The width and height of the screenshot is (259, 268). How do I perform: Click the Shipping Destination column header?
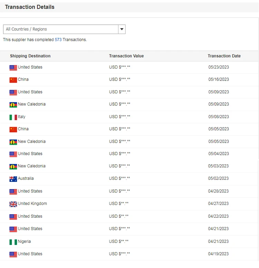(x=30, y=56)
